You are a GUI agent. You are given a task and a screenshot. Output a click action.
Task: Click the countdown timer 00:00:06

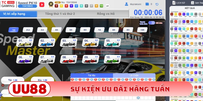(x=148, y=12)
